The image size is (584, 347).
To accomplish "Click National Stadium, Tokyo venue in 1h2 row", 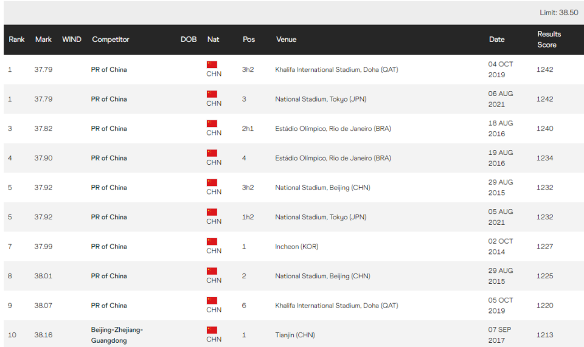I will [321, 217].
